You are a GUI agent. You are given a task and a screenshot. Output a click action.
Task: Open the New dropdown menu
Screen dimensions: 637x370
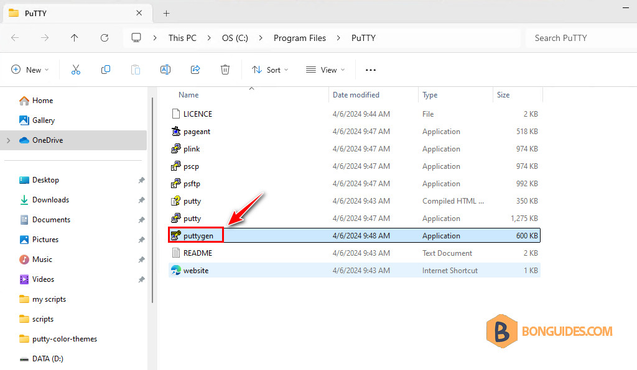[30, 70]
